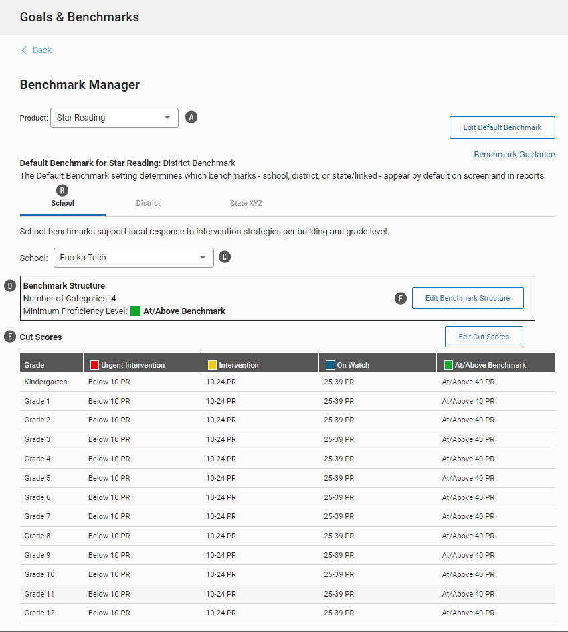Select the School tab
Image resolution: width=568 pixels, height=632 pixels.
coord(63,204)
